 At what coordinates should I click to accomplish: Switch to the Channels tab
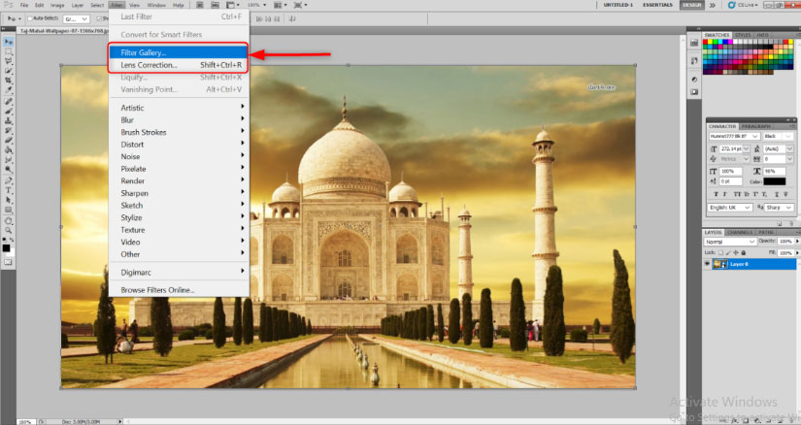tap(739, 232)
